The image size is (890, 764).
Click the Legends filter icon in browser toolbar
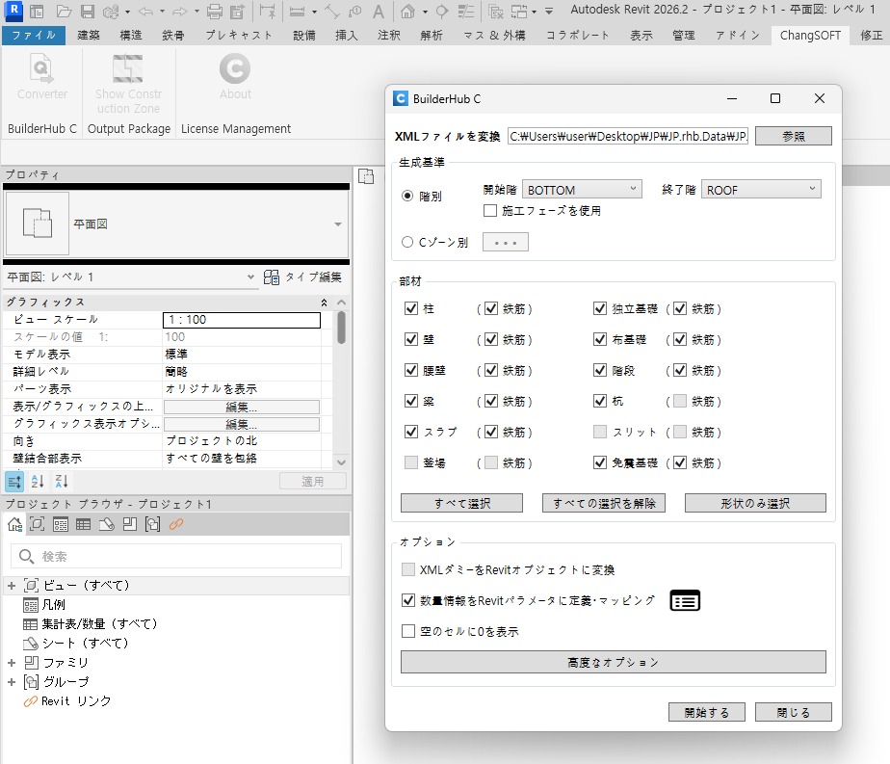point(60,524)
